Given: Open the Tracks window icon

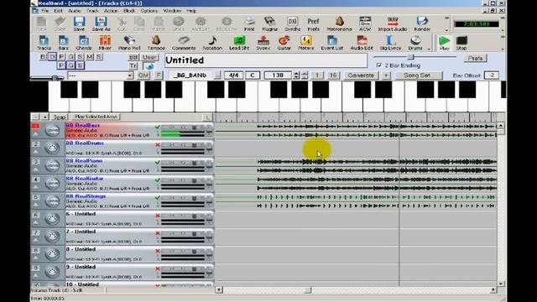Looking at the screenshot, I should [44, 43].
